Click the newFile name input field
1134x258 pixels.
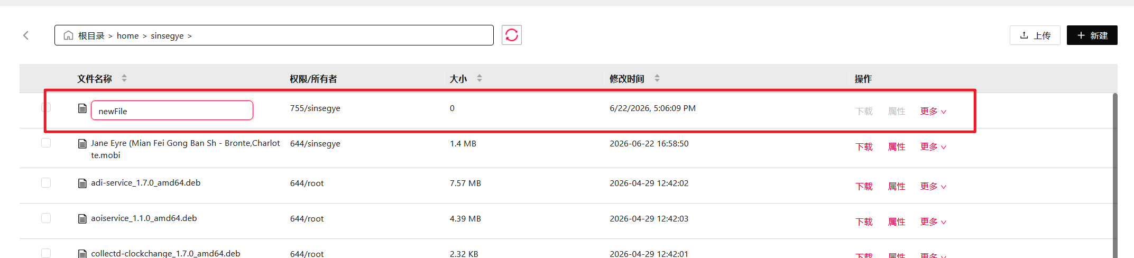(172, 110)
